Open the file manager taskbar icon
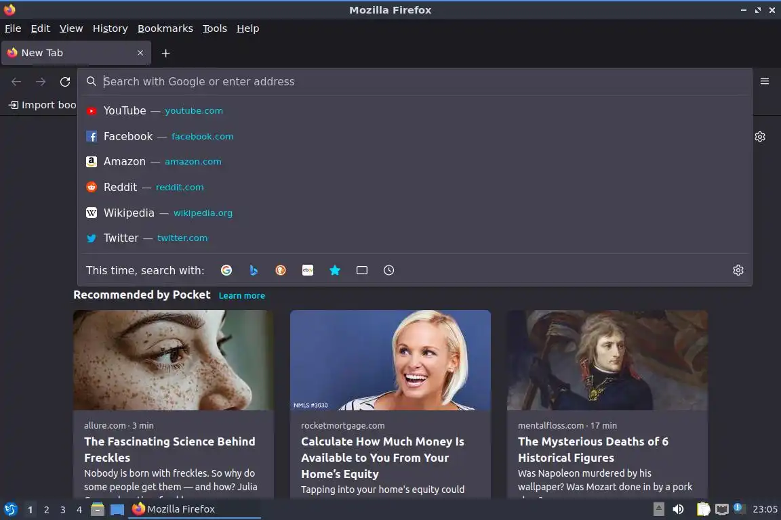Viewport: 781px width, 520px height. pos(98,510)
